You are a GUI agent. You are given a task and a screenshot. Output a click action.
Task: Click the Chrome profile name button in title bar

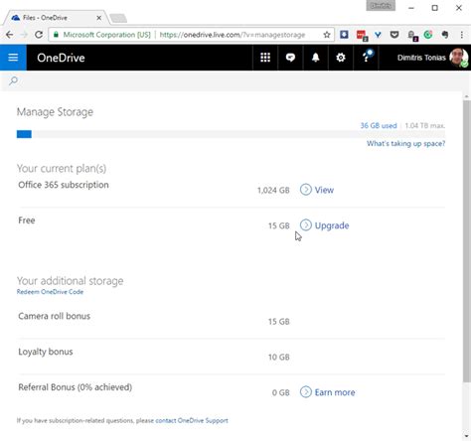coord(381,6)
